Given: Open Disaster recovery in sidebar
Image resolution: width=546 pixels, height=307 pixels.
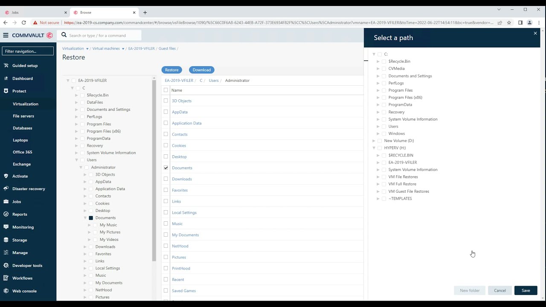Looking at the screenshot, I should pos(29,189).
